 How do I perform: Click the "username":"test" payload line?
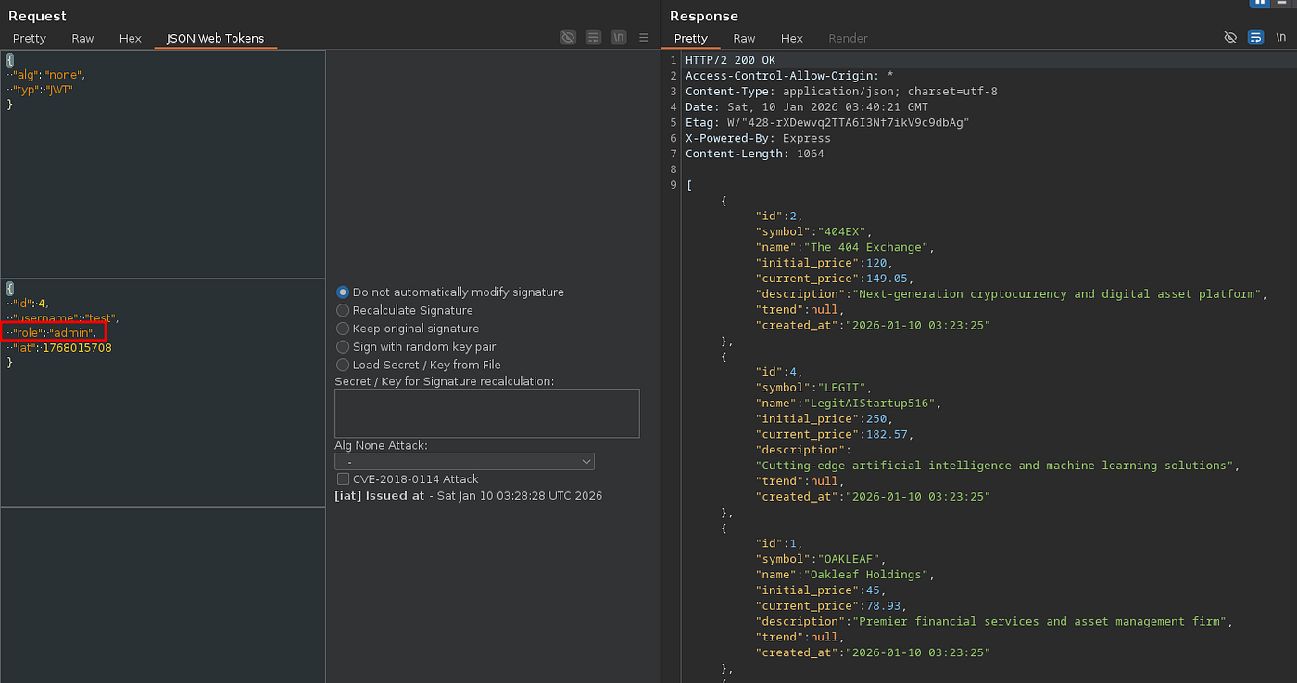[x=63, y=317]
